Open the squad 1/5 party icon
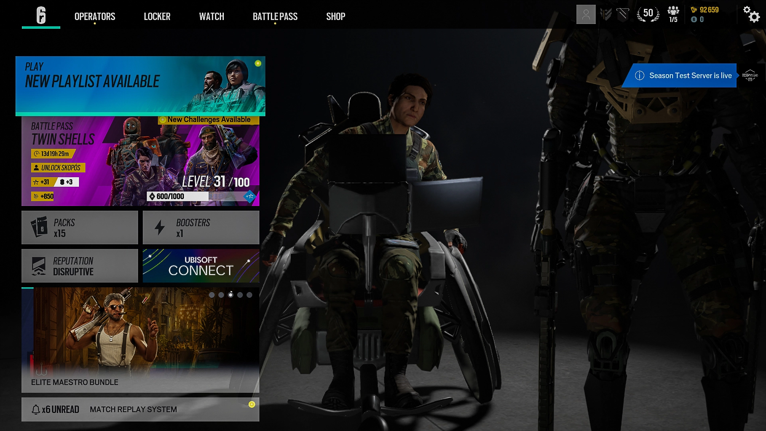Image resolution: width=766 pixels, height=431 pixels. (x=673, y=14)
